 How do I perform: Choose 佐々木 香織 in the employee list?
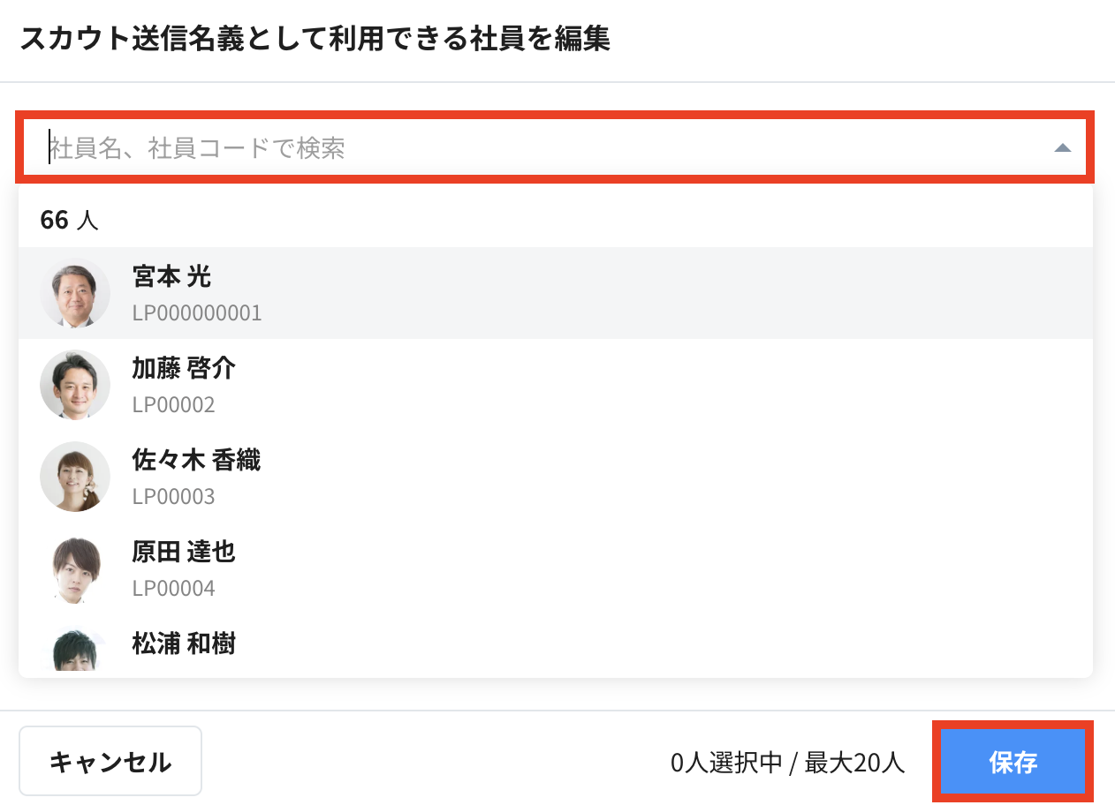[x=555, y=477]
